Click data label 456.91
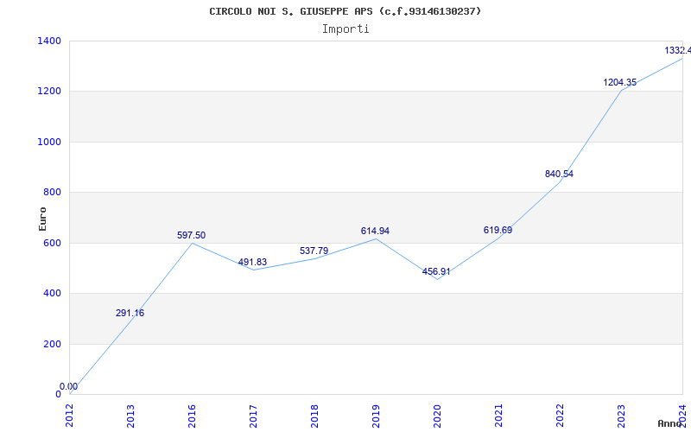The width and height of the screenshot is (691, 432). coord(436,271)
